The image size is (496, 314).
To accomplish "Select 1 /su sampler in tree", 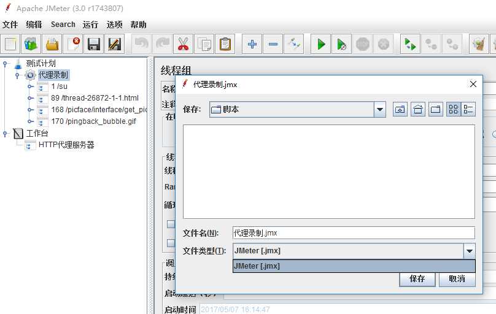I will (59, 86).
